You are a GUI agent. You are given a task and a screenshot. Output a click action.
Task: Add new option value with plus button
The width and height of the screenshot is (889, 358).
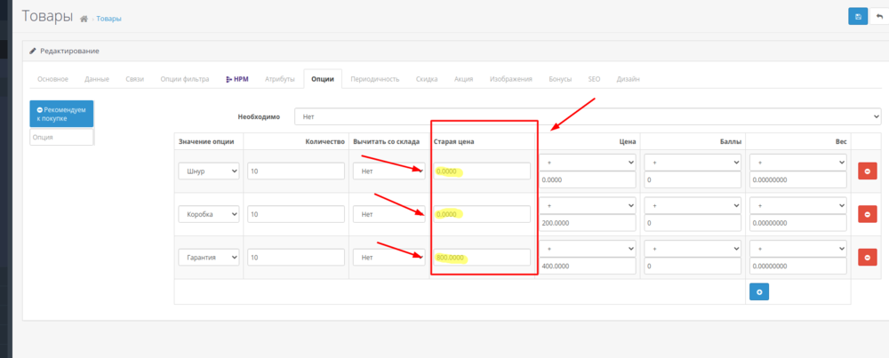758,291
